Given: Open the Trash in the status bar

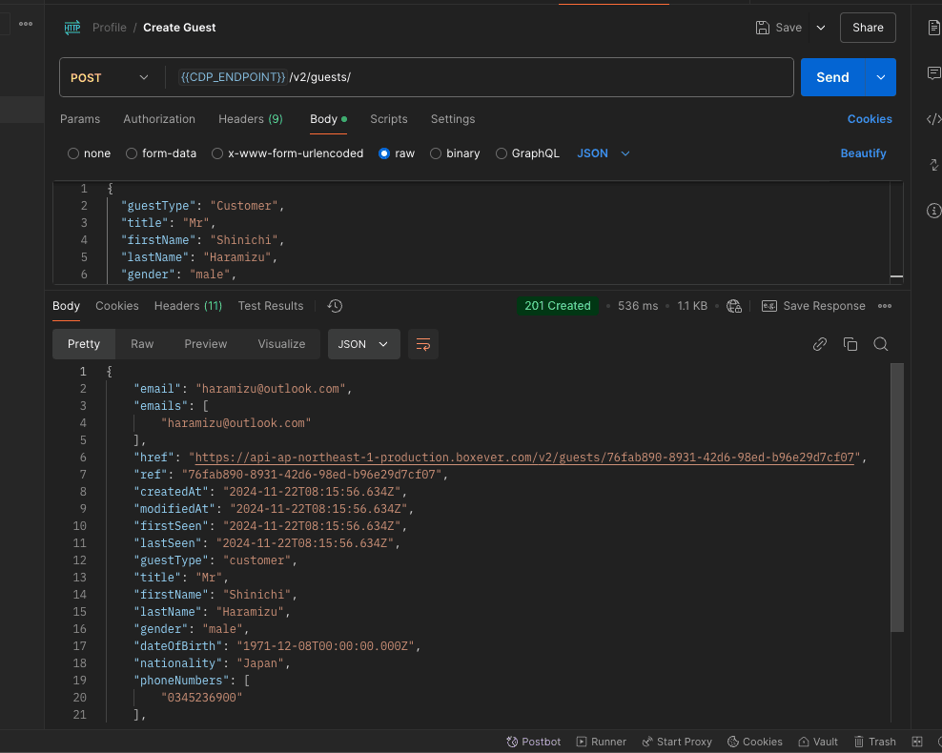Looking at the screenshot, I should tap(874, 742).
